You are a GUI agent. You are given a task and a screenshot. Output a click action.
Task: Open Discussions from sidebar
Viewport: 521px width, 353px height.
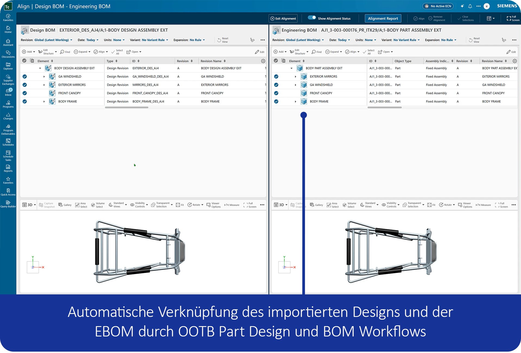pyautogui.click(x=8, y=54)
